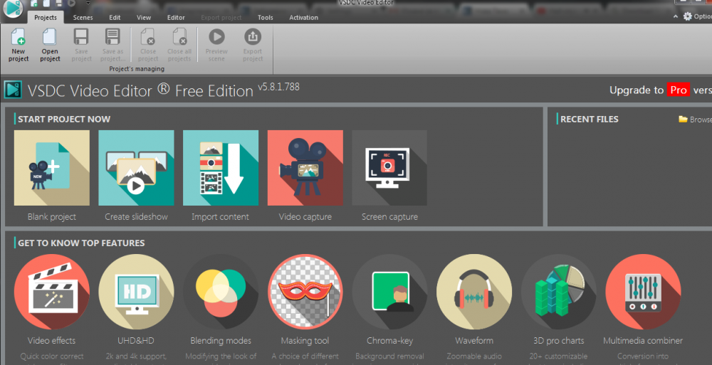The image size is (712, 365).
Task: Click the VSDC logo beside Free Edition title
Action: [x=13, y=90]
